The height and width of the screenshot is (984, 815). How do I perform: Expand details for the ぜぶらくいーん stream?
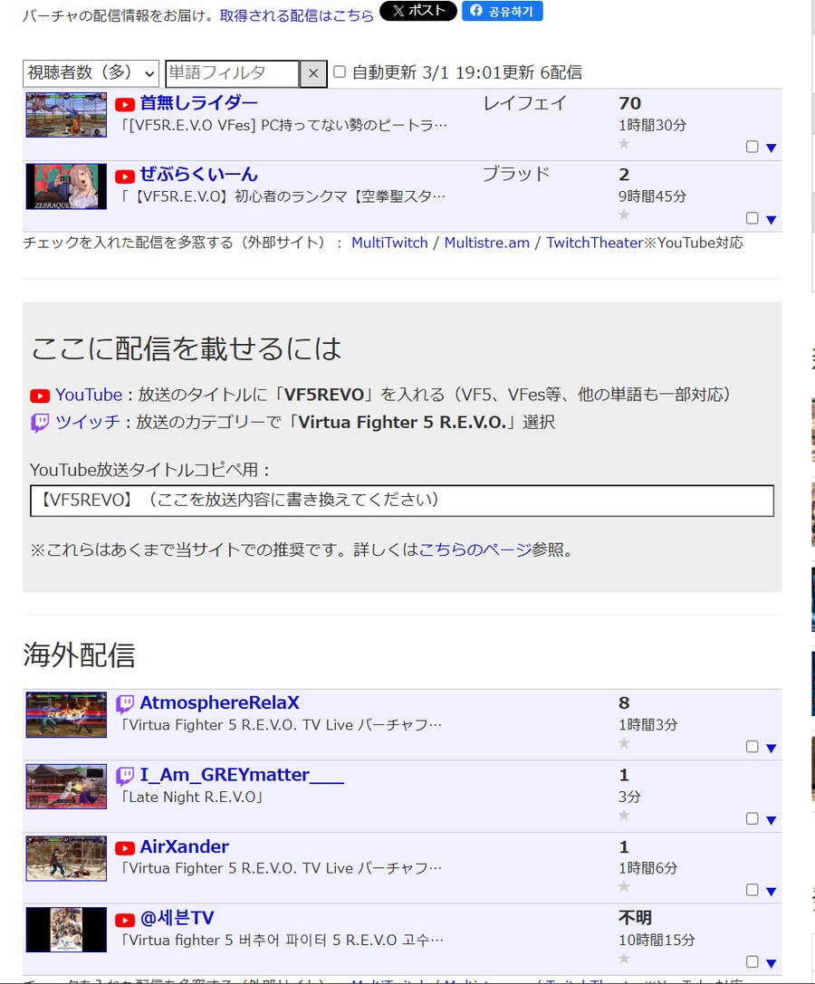point(770,218)
